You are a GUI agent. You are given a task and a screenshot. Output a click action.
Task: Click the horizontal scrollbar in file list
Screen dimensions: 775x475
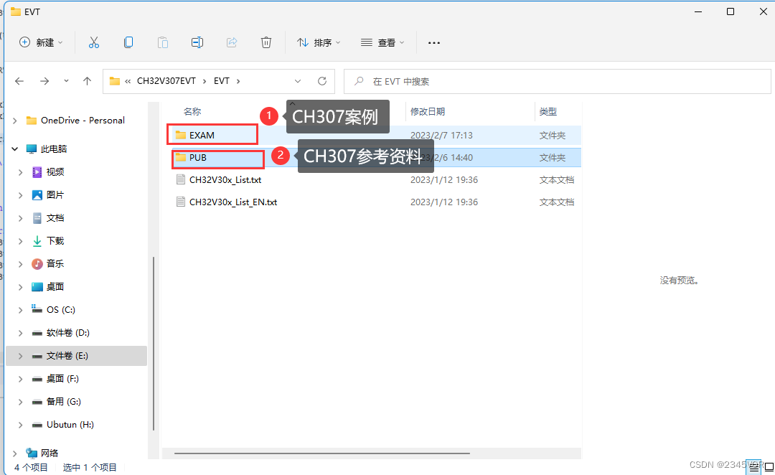321,453
